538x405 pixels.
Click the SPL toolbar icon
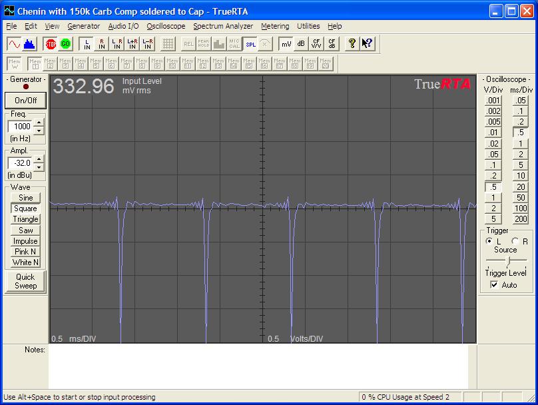[x=250, y=44]
